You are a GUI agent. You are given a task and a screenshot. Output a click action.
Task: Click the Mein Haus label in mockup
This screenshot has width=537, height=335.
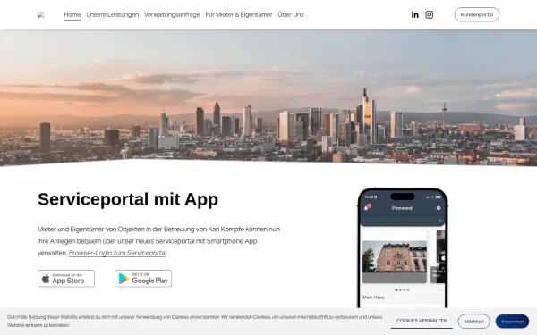click(x=373, y=297)
